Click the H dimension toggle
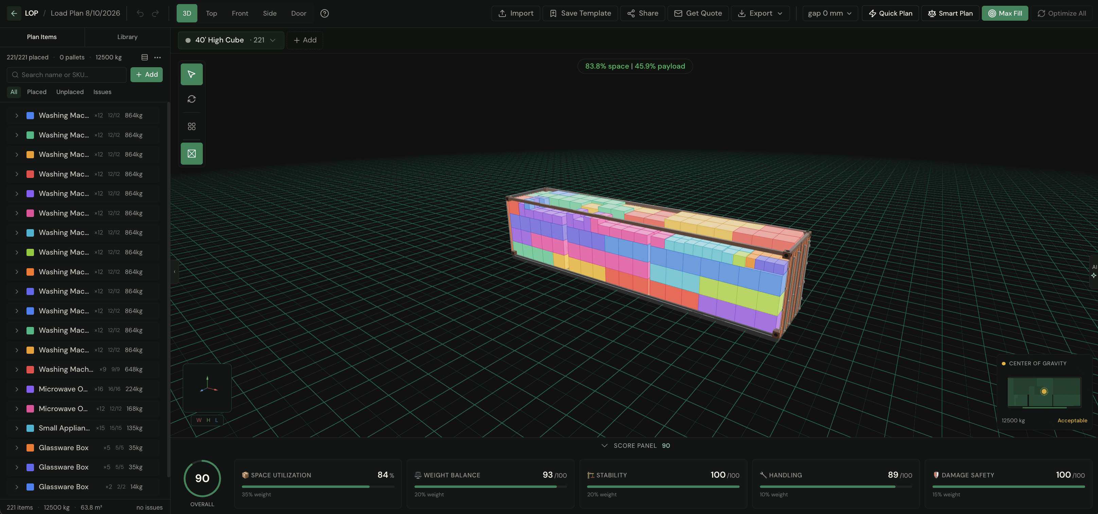1098x514 pixels. click(208, 420)
